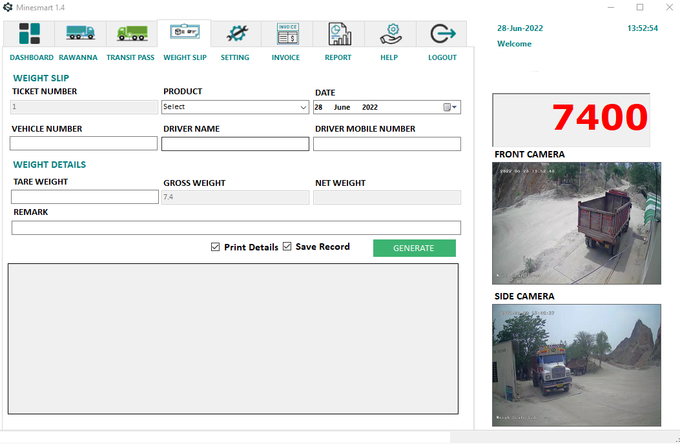
Task: Open the Dashboard tiles icon
Action: (x=30, y=34)
